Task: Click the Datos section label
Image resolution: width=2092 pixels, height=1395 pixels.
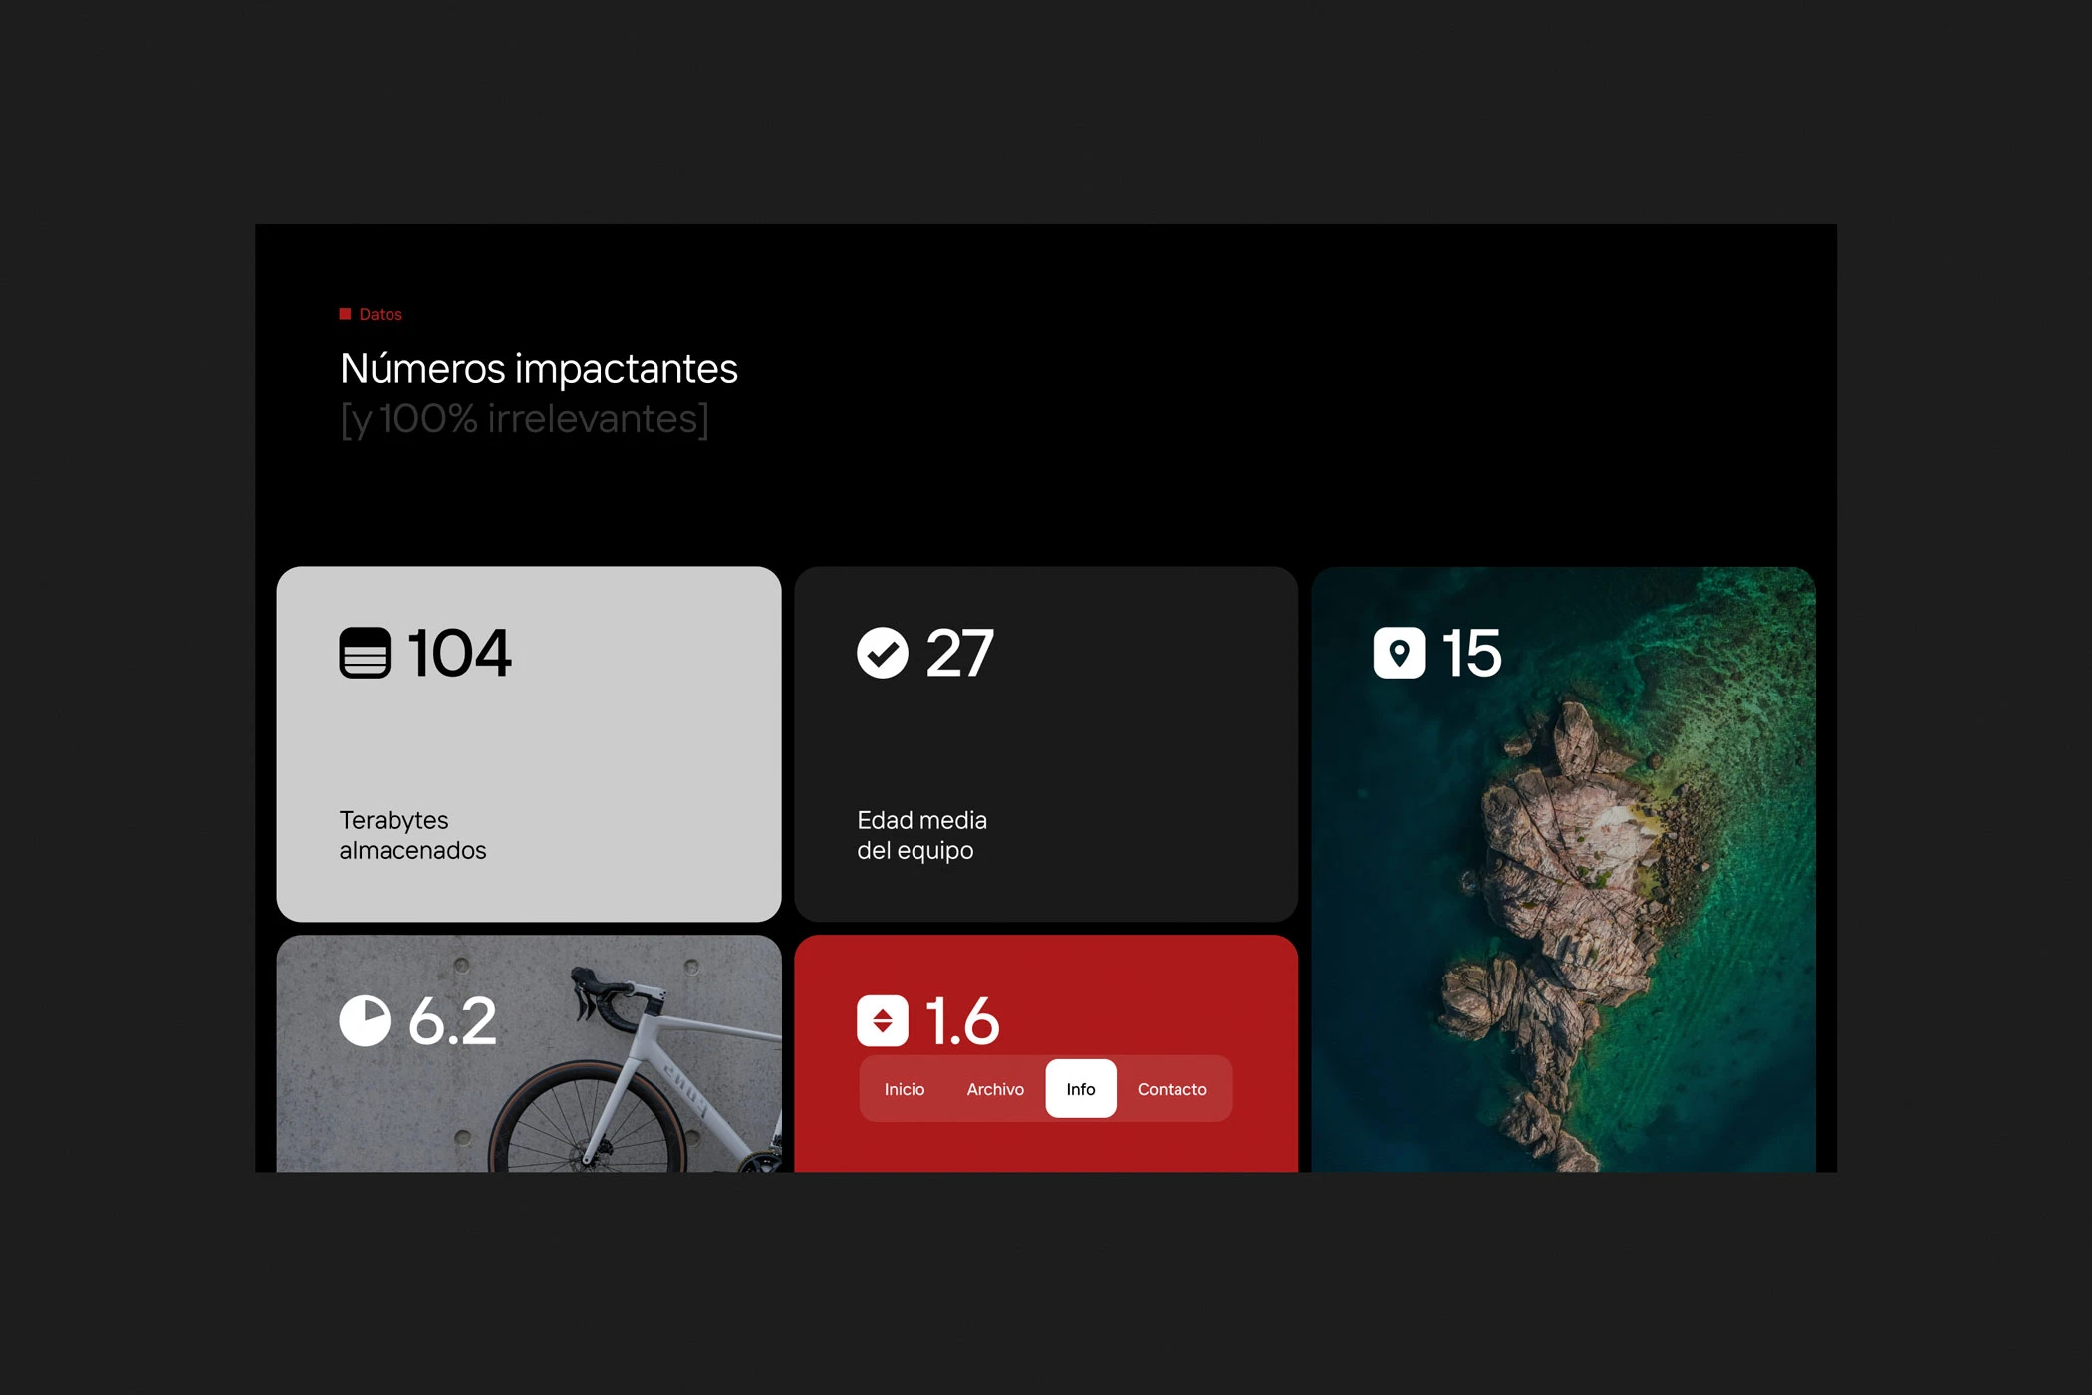Action: (381, 314)
